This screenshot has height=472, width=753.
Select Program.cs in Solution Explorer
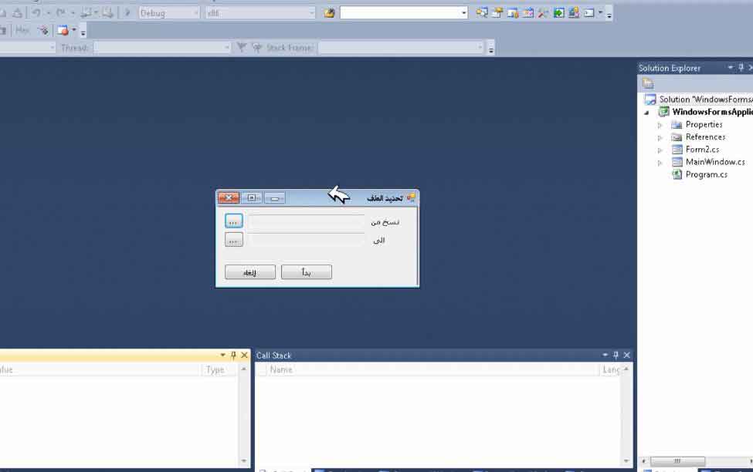(x=706, y=174)
